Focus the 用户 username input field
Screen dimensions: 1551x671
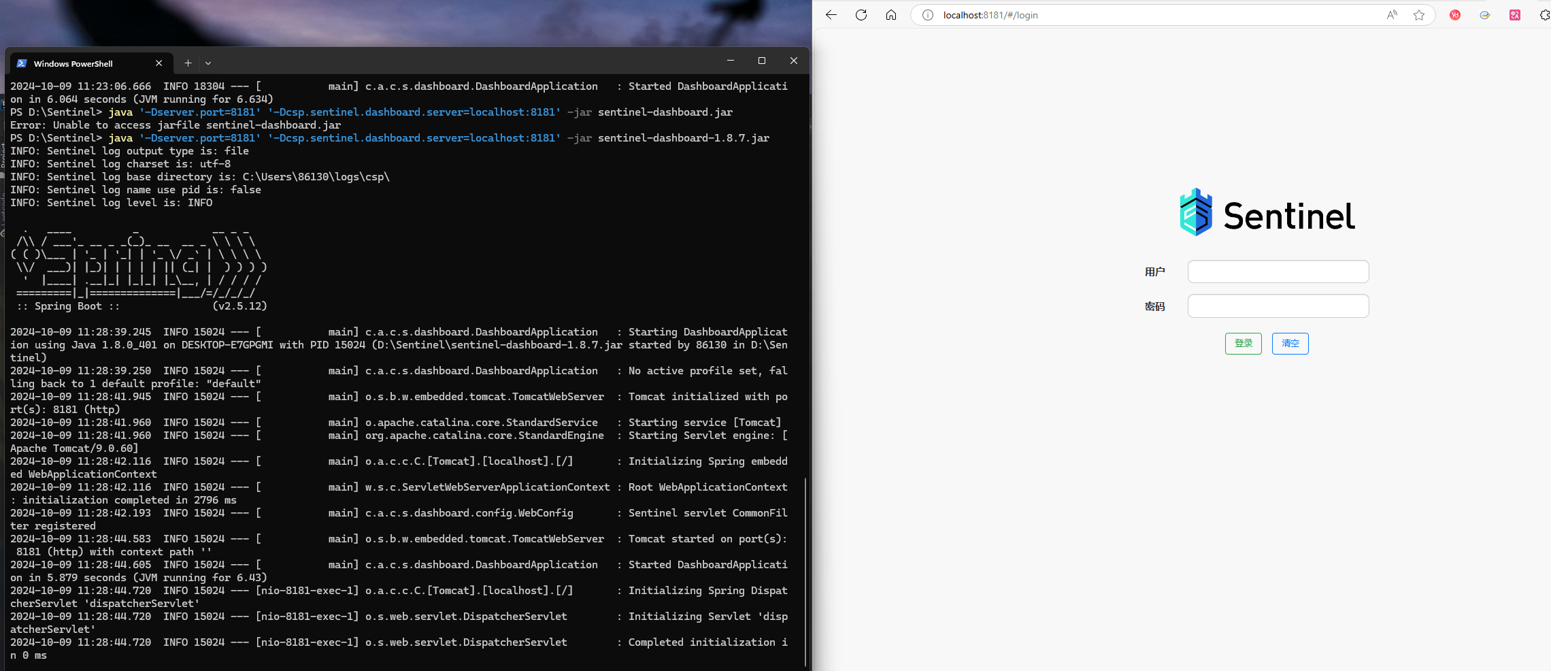pos(1278,272)
